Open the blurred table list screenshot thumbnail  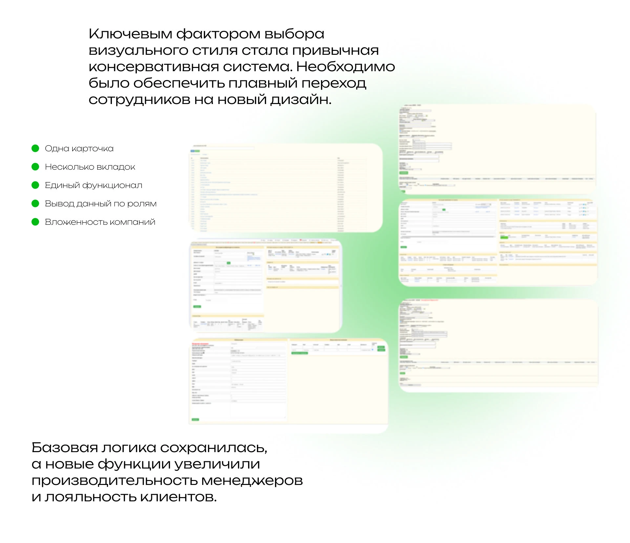click(285, 188)
